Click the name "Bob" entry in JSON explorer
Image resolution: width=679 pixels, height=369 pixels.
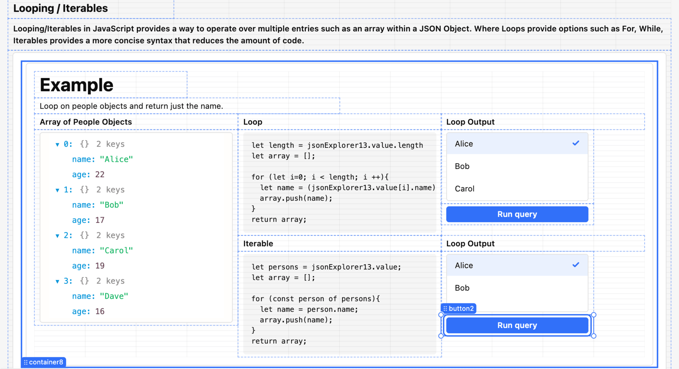tap(98, 205)
